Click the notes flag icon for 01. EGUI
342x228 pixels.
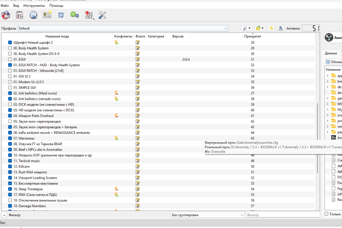(137, 59)
